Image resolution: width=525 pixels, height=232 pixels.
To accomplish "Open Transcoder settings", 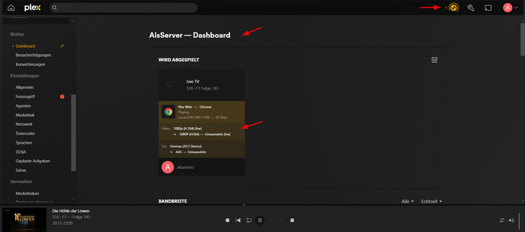I will coord(25,133).
